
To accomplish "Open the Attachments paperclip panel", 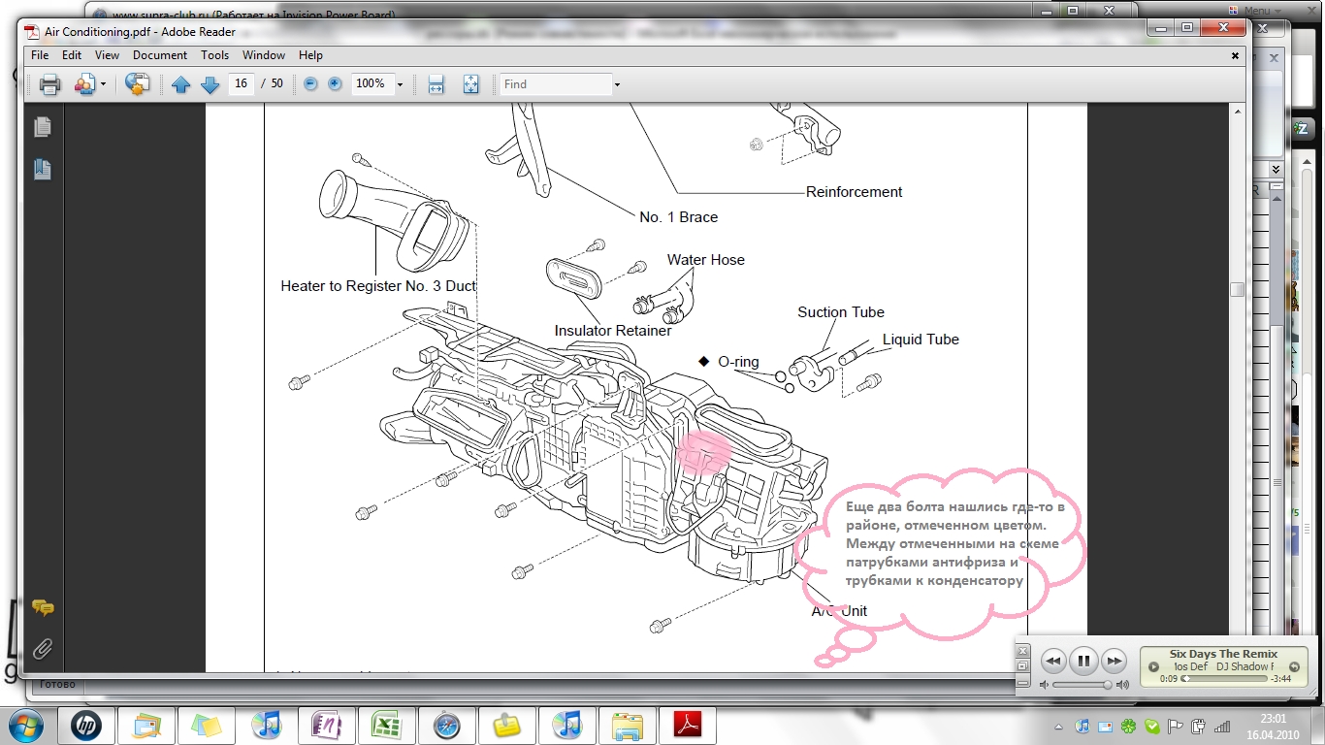I will tap(42, 647).
